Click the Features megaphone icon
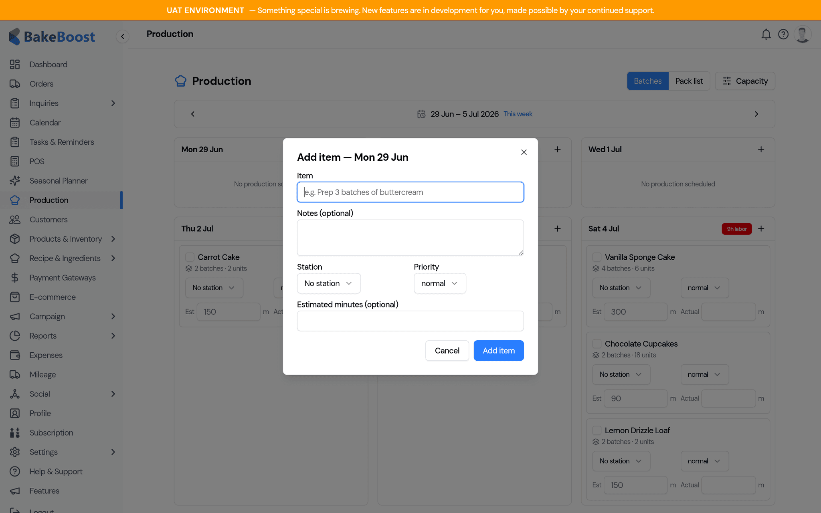This screenshot has height=513, width=821. pos(15,491)
